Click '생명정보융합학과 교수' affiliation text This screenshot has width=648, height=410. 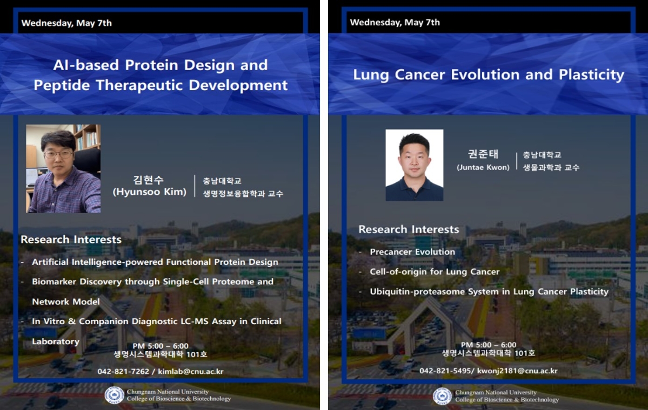tap(243, 194)
